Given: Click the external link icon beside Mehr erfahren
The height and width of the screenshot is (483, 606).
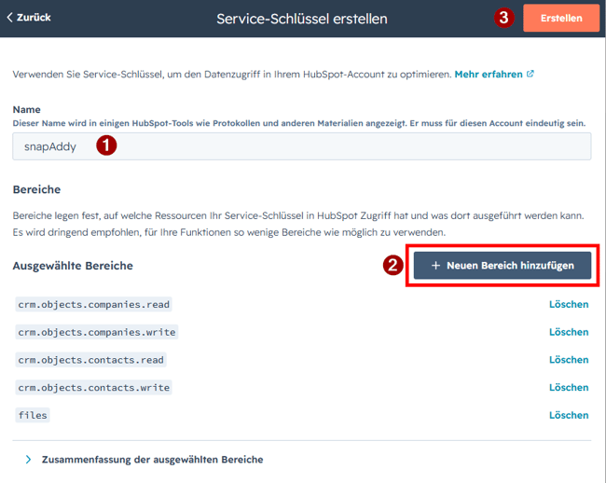Looking at the screenshot, I should tap(530, 74).
